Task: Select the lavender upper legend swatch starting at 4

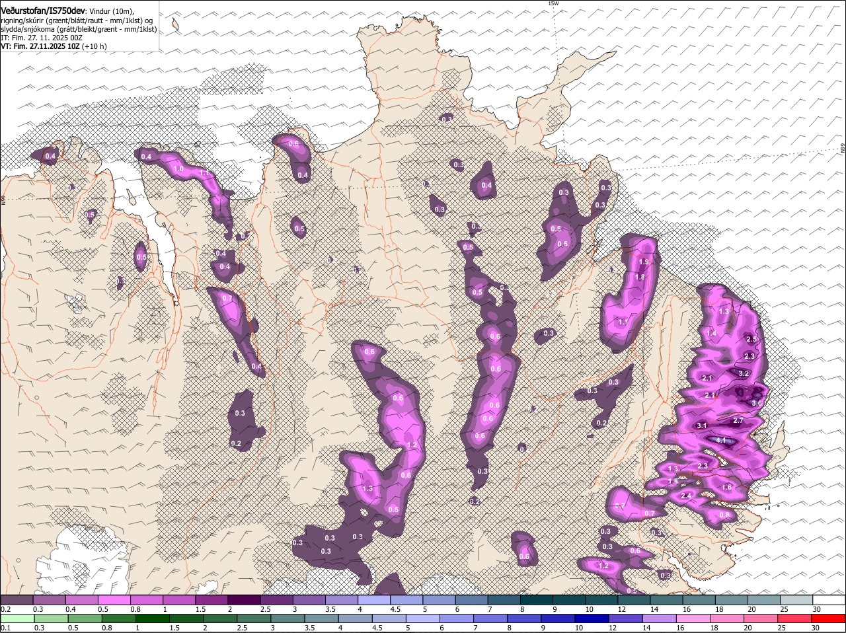Action: click(375, 600)
